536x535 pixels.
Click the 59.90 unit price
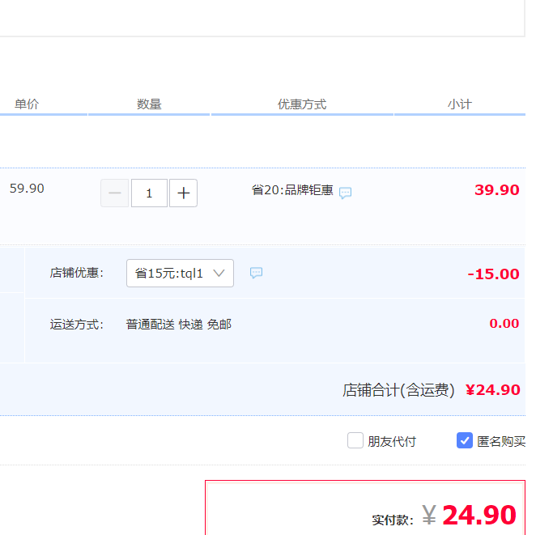point(27,189)
